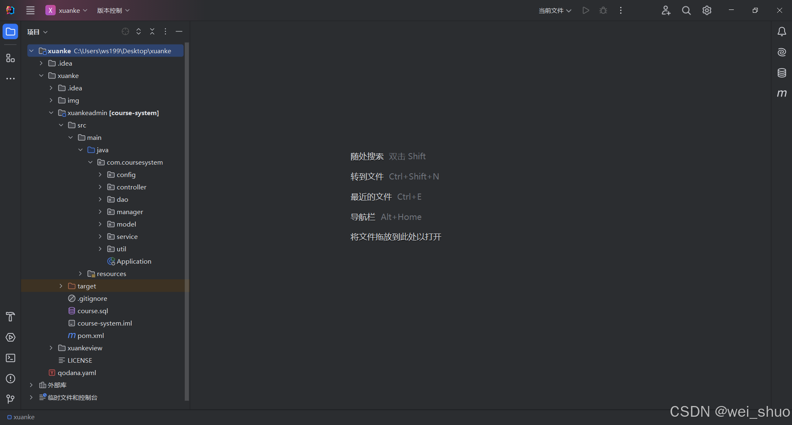
Task: Expand the service package
Action: pos(100,236)
